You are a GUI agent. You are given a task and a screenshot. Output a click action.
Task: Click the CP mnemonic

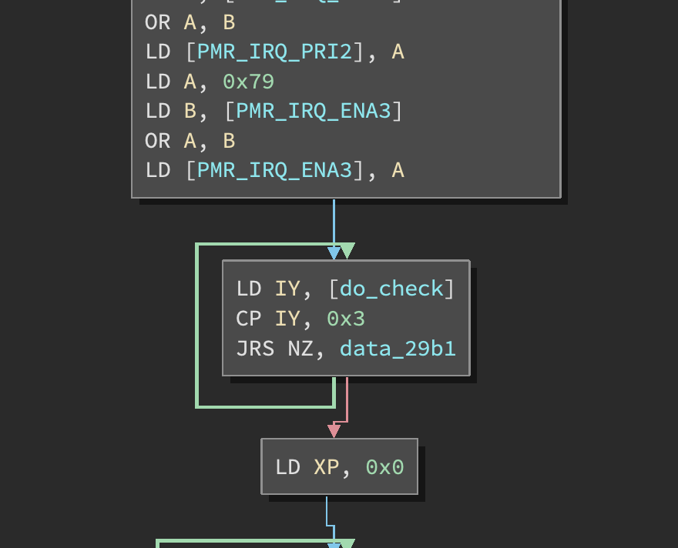249,319
